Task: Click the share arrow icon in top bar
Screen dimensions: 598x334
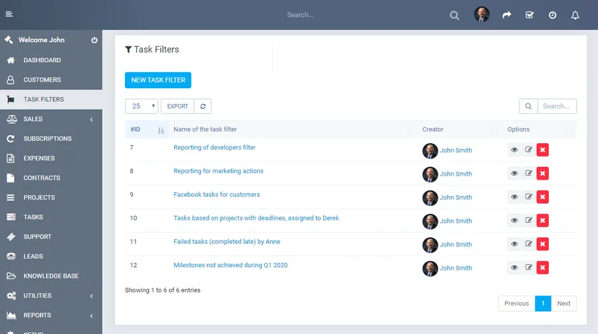Action: 506,15
